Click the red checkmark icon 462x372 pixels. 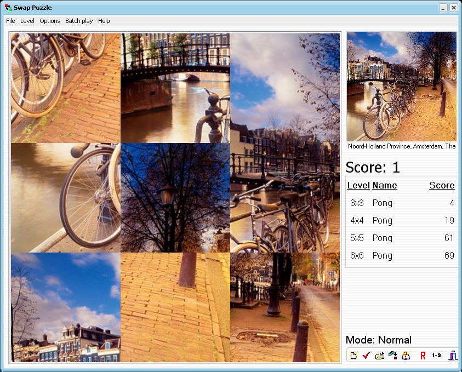pyautogui.click(x=366, y=356)
